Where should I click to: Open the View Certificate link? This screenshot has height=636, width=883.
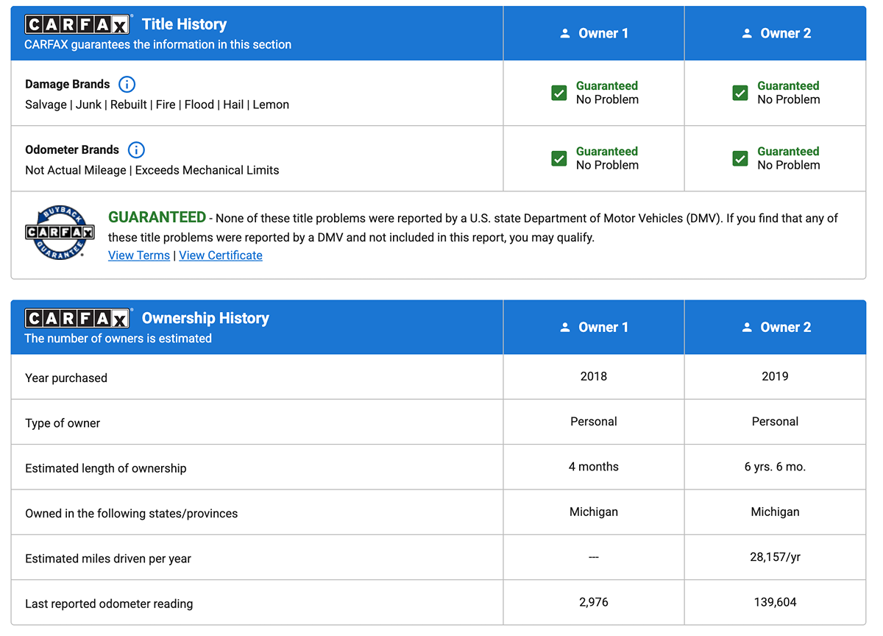pyautogui.click(x=221, y=255)
